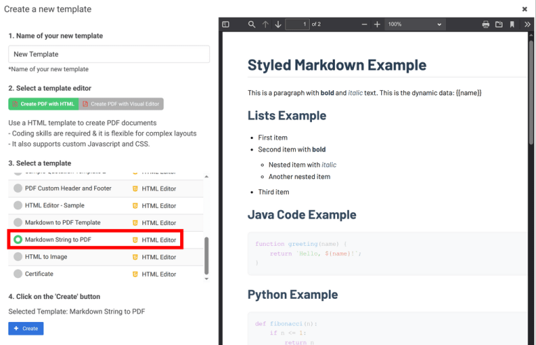This screenshot has width=536, height=345.
Task: Open the 100% zoom level dropdown
Action: pyautogui.click(x=415, y=24)
